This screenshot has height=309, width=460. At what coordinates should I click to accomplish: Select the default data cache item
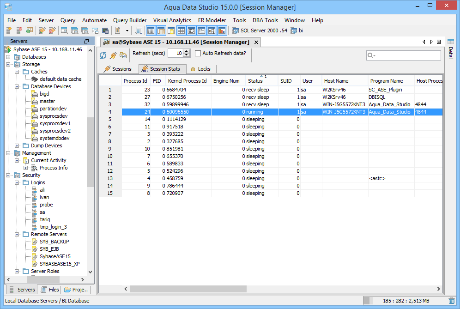[61, 79]
